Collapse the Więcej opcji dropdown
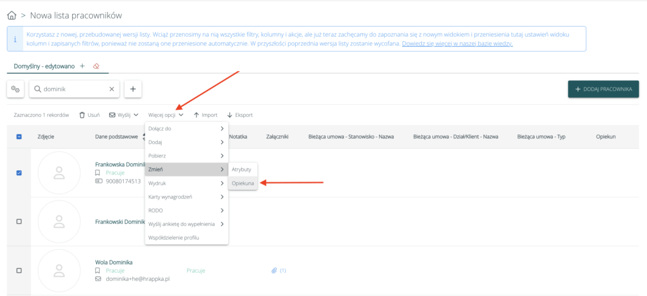Screen dimensions: 647x296 (166, 115)
